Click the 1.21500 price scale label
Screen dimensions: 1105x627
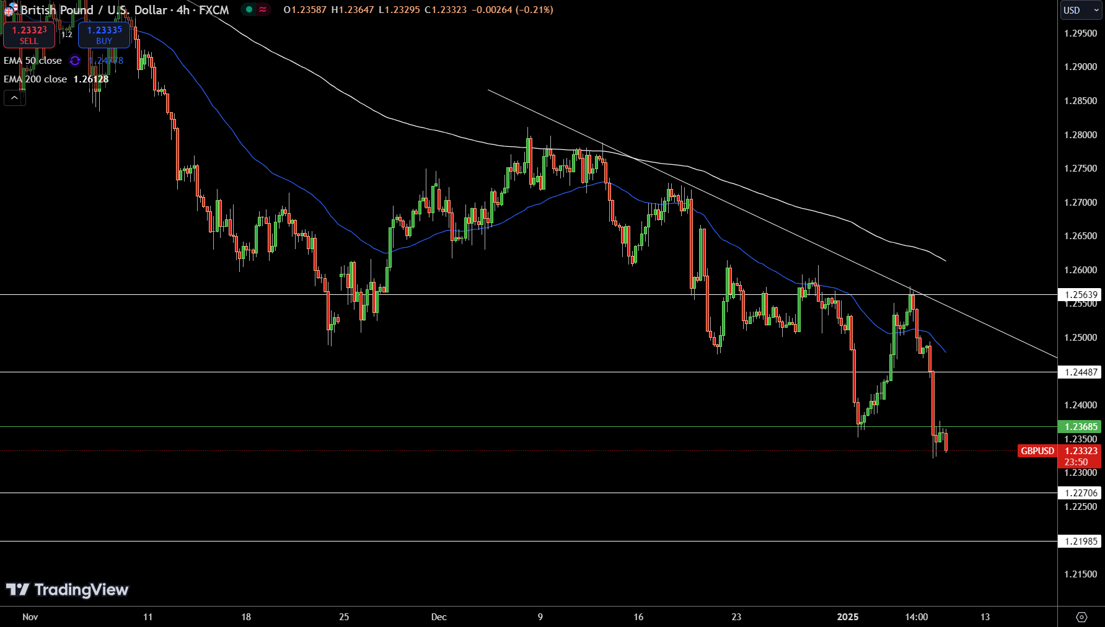1081,574
